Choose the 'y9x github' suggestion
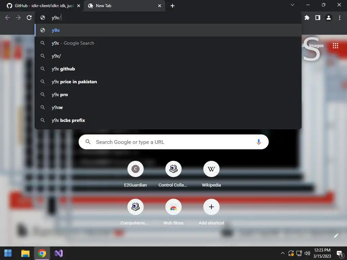This screenshot has height=260, width=347. (x=168, y=69)
